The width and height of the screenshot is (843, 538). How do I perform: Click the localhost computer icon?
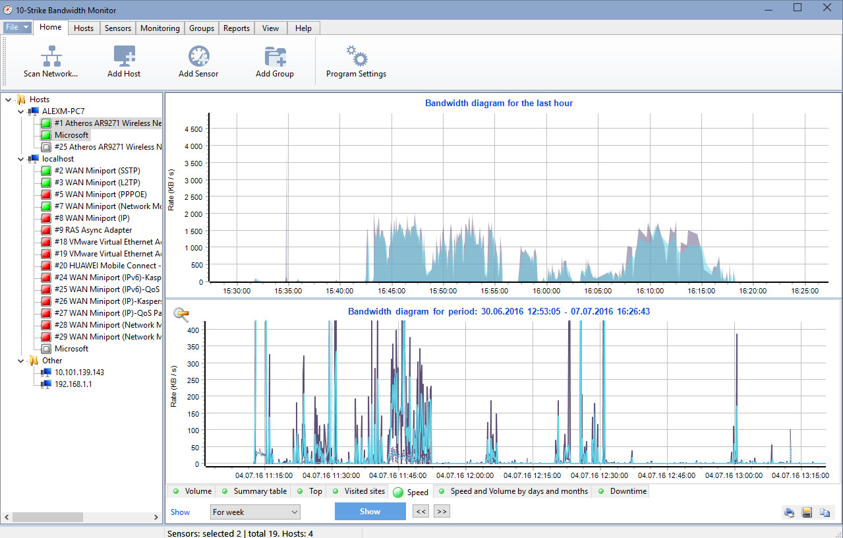[x=34, y=159]
